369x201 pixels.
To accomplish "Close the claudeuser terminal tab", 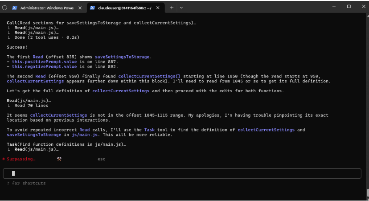I will pyautogui.click(x=158, y=8).
